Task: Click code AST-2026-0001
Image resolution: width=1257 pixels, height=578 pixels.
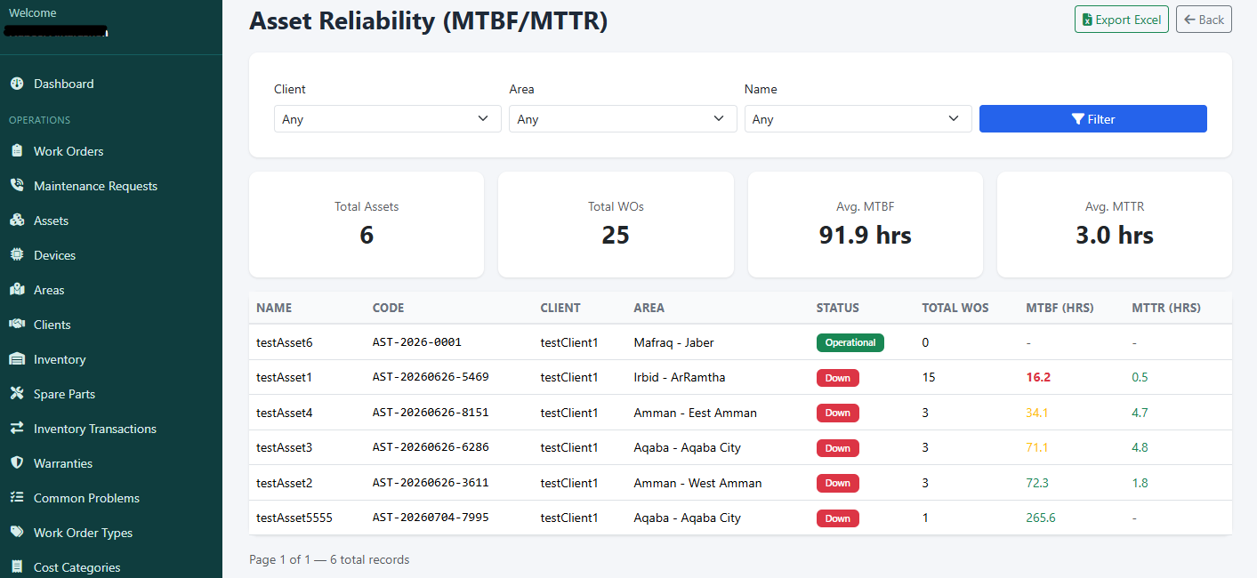Action: pos(417,342)
